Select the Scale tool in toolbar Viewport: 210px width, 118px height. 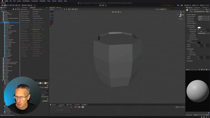(x=10, y=5)
